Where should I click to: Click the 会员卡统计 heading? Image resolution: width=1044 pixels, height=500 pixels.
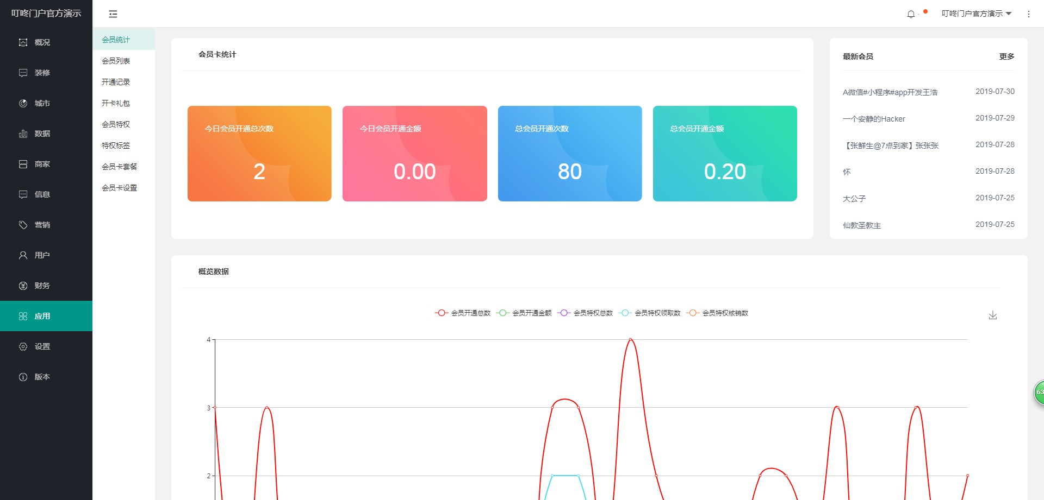(217, 54)
